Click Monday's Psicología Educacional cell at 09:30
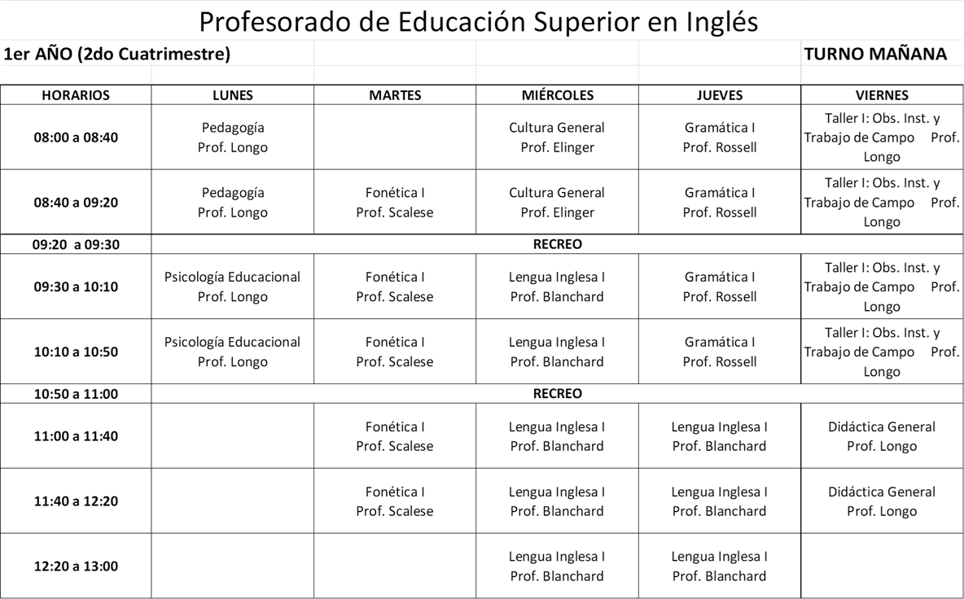 (232, 286)
